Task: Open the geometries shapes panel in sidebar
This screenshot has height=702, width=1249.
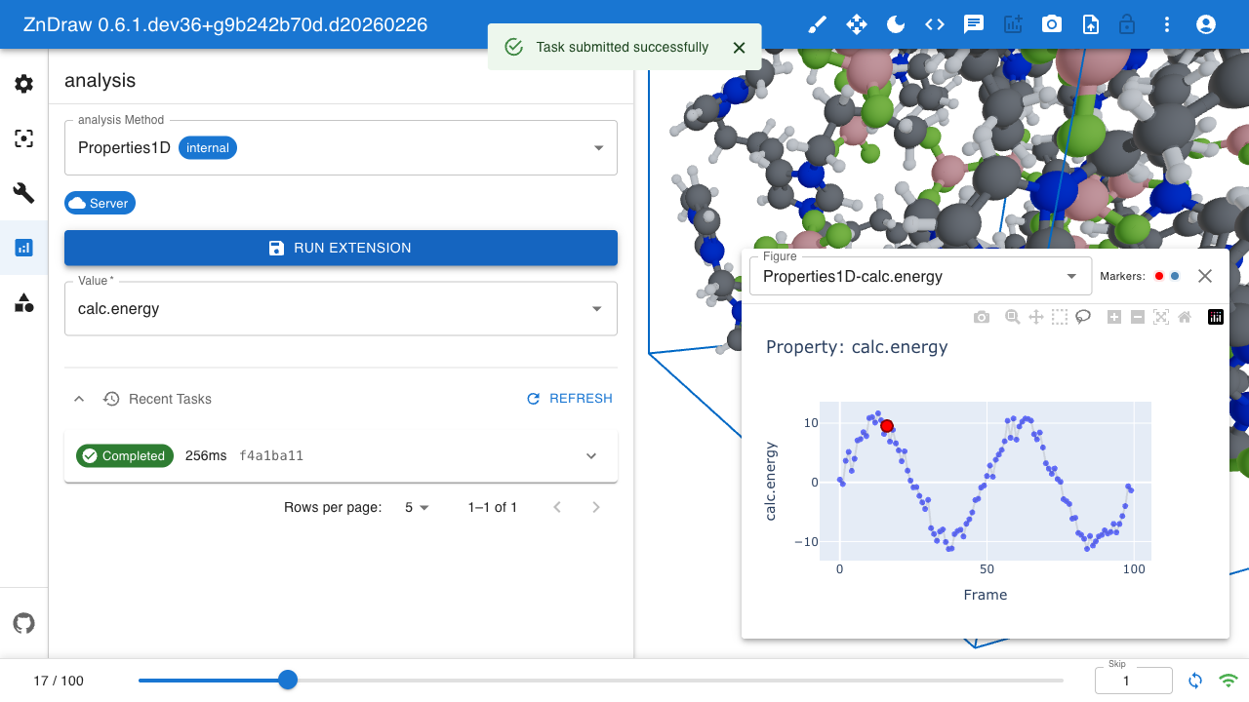Action: (24, 302)
